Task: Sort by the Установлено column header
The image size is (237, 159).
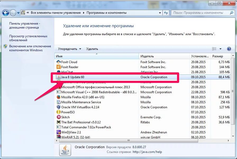Action: [x=200, y=56]
